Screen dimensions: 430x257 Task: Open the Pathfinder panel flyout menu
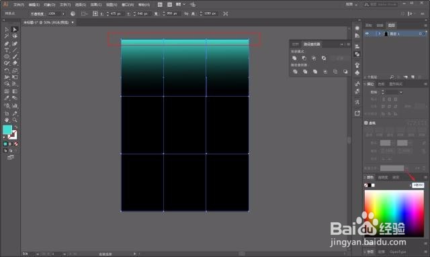pos(349,44)
